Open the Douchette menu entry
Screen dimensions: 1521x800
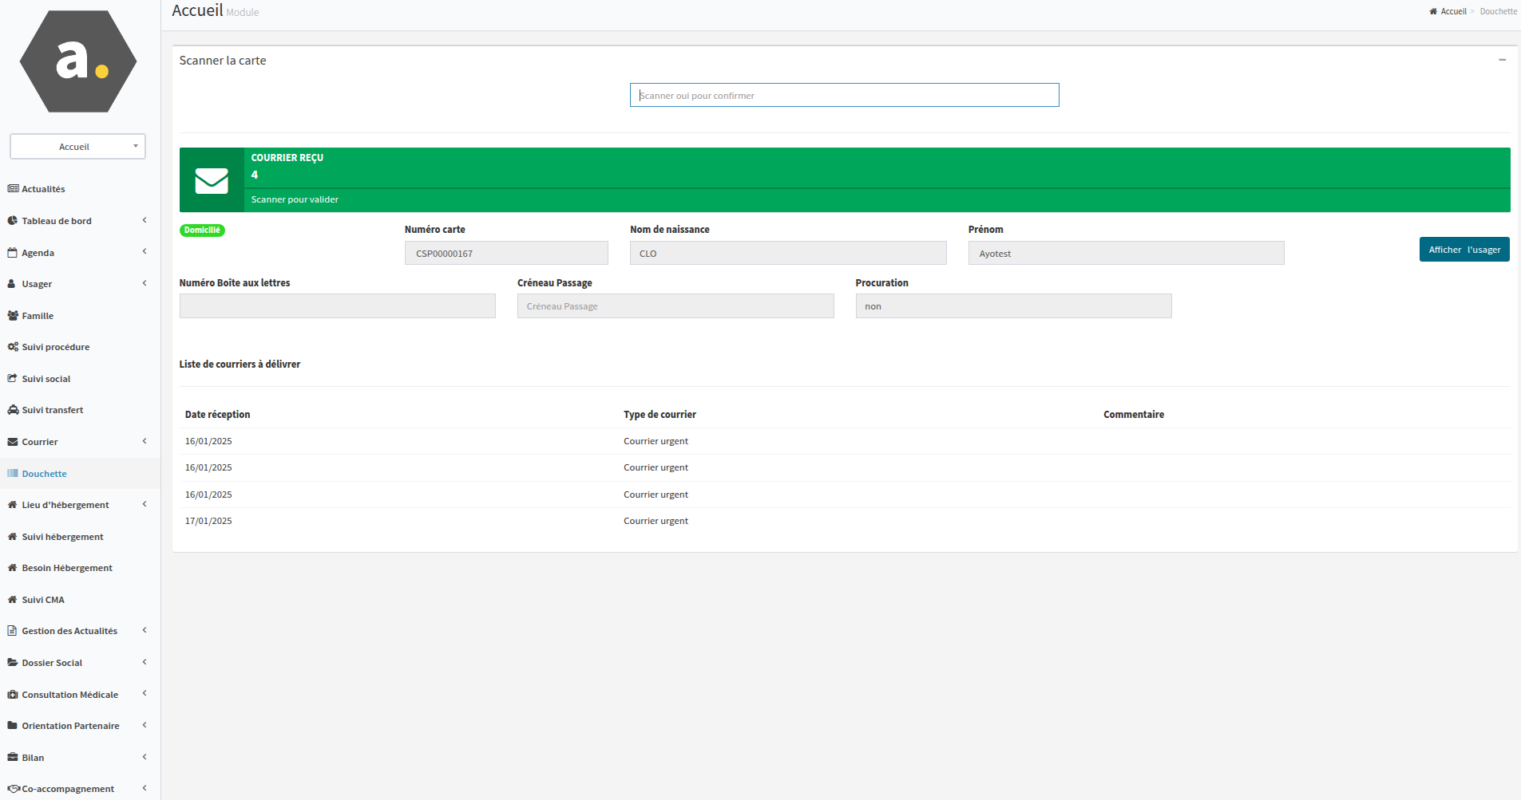[x=44, y=473]
